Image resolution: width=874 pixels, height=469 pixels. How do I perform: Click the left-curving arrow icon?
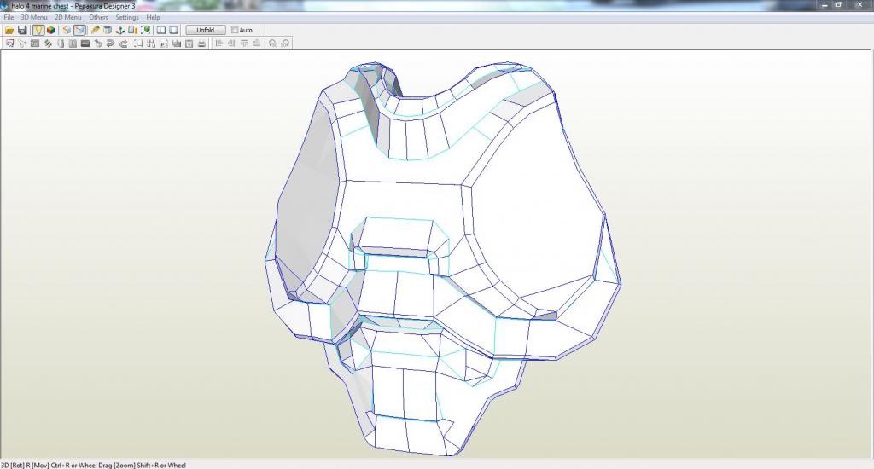tap(110, 43)
